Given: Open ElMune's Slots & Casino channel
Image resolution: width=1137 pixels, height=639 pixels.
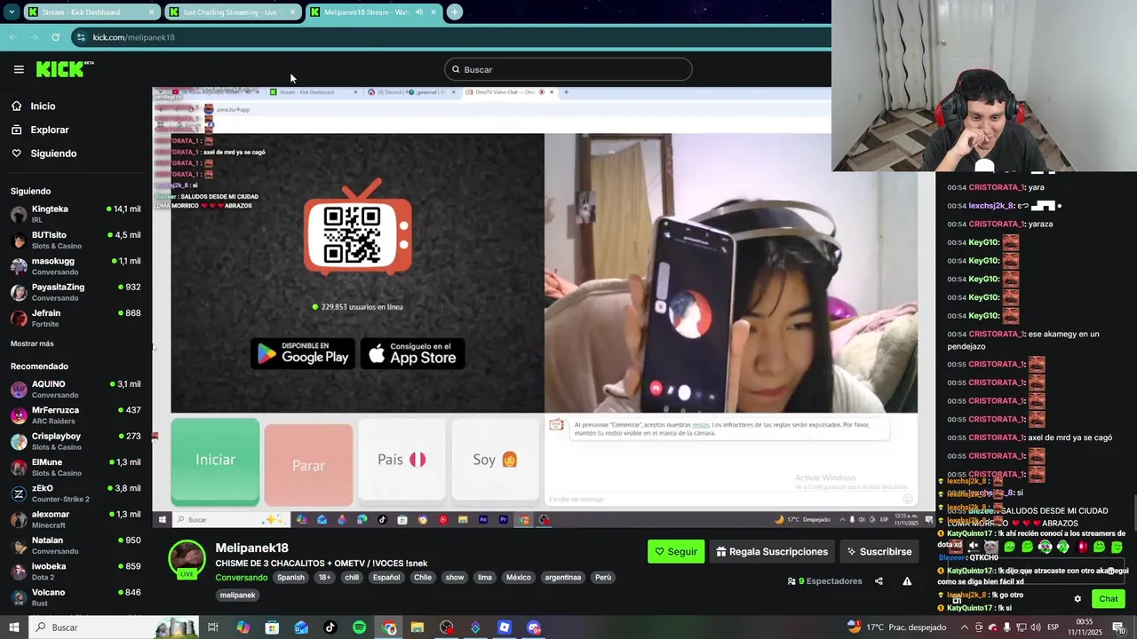Looking at the screenshot, I should (76, 467).
